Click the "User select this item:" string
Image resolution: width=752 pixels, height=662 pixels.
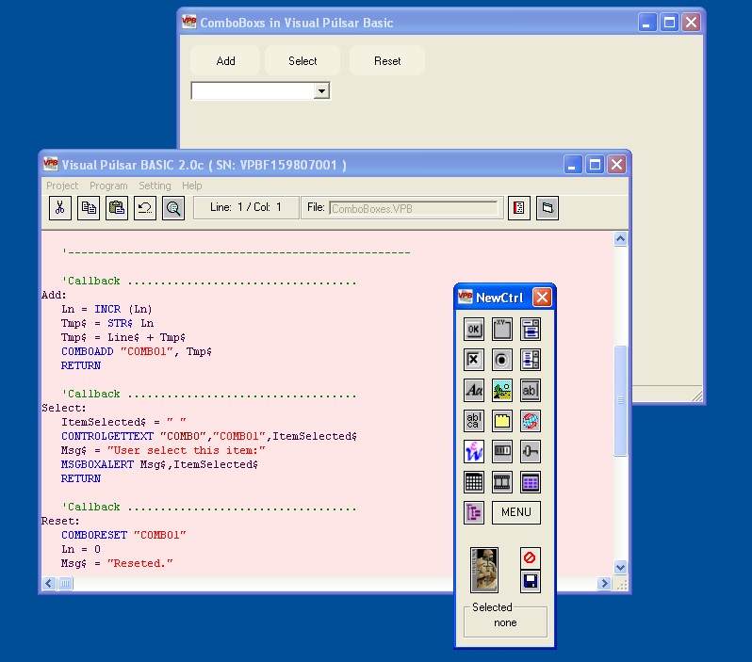[186, 451]
